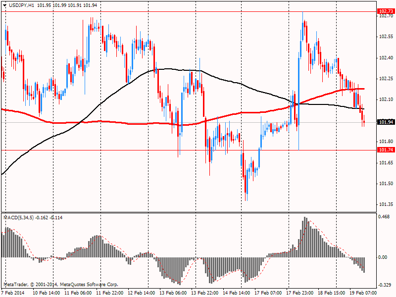Click the 0.468 MACD scale value
396x297 pixels.
point(384,217)
